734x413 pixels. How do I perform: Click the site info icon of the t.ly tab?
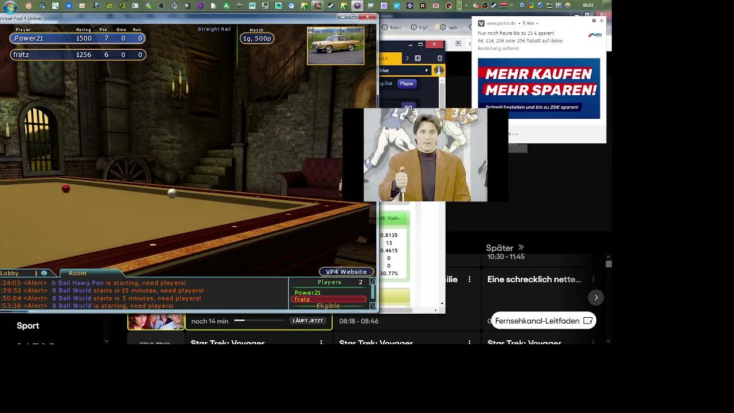(413, 28)
